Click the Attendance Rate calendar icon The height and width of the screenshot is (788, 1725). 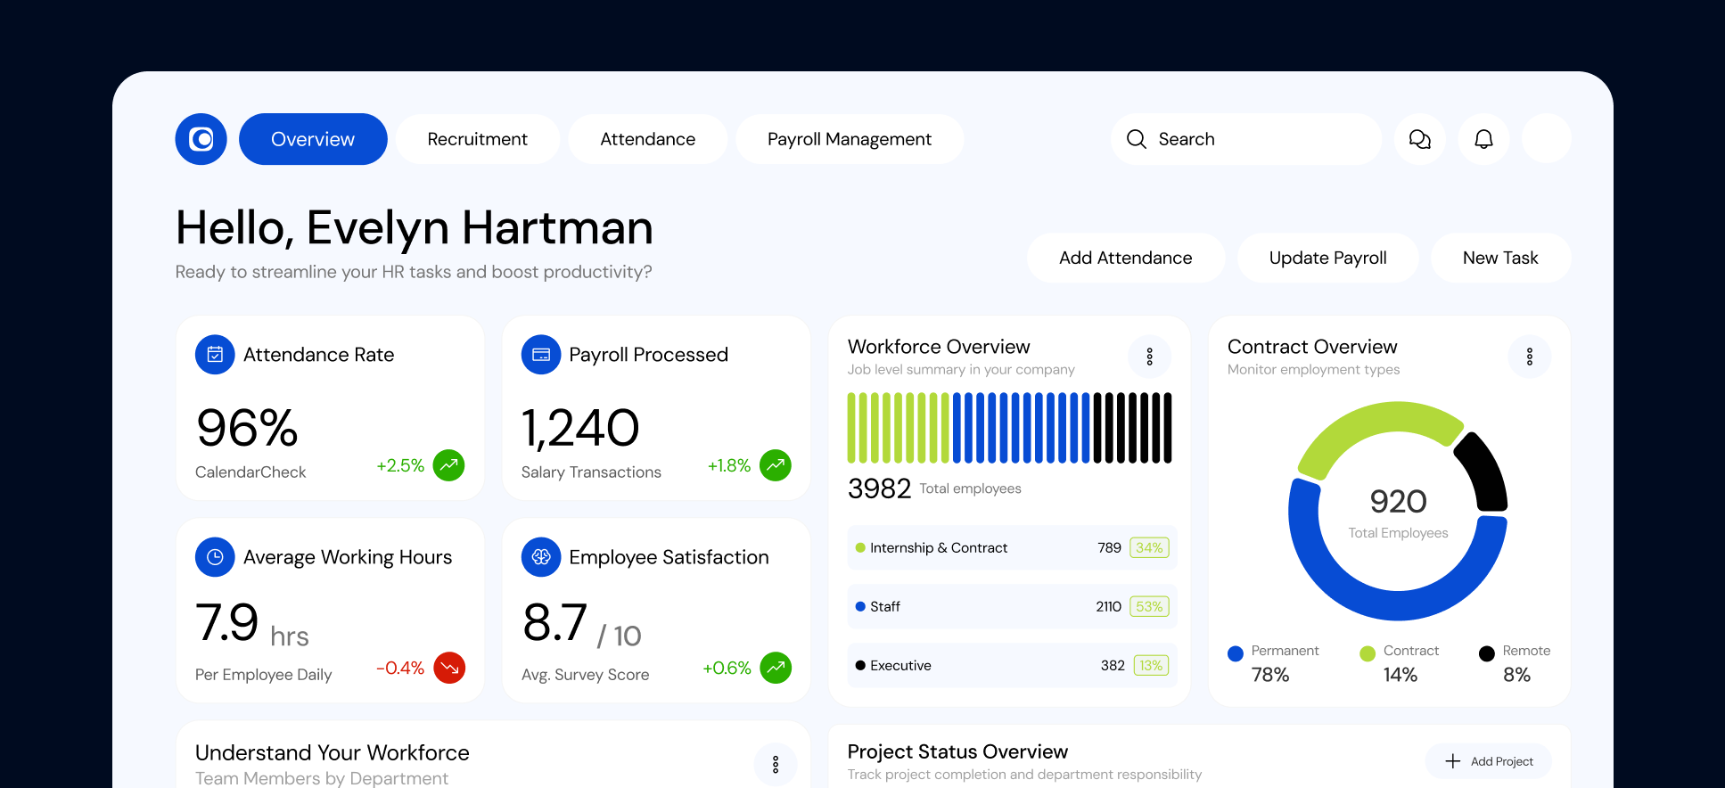tap(215, 355)
